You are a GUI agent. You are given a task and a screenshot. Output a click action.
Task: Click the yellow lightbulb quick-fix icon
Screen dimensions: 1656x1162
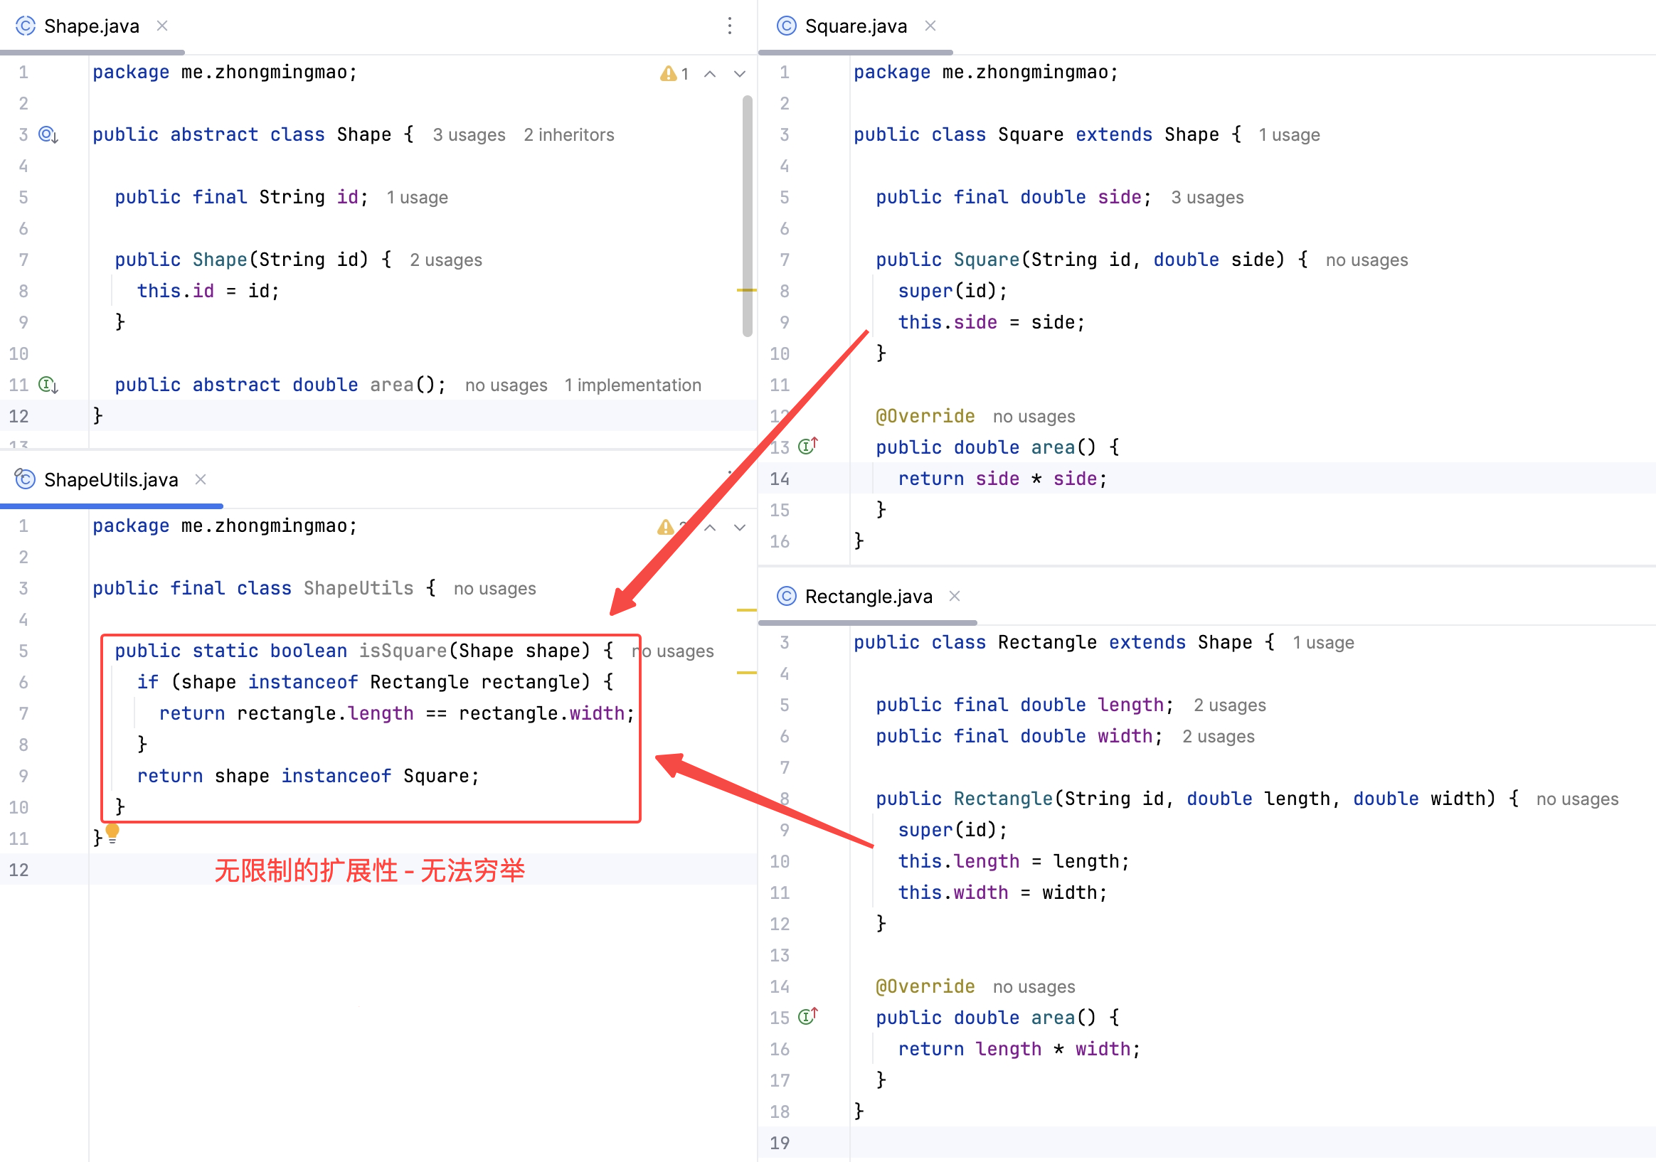tap(112, 833)
